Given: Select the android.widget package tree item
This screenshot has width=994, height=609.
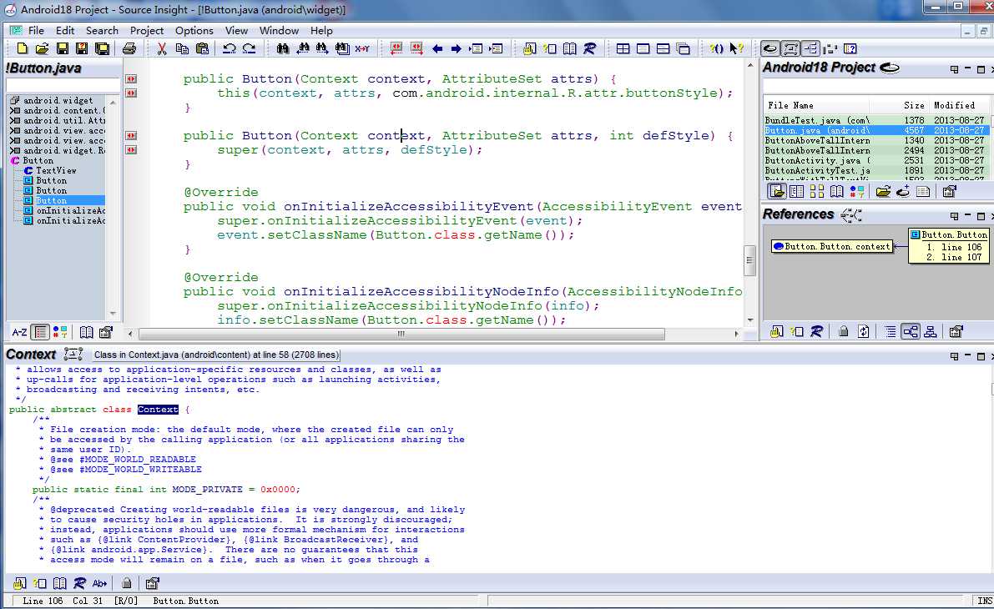Looking at the screenshot, I should tap(58, 100).
